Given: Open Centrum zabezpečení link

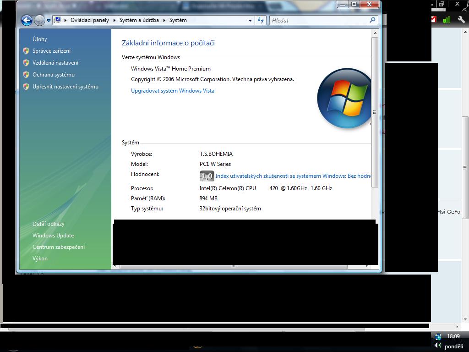Looking at the screenshot, I should (59, 247).
